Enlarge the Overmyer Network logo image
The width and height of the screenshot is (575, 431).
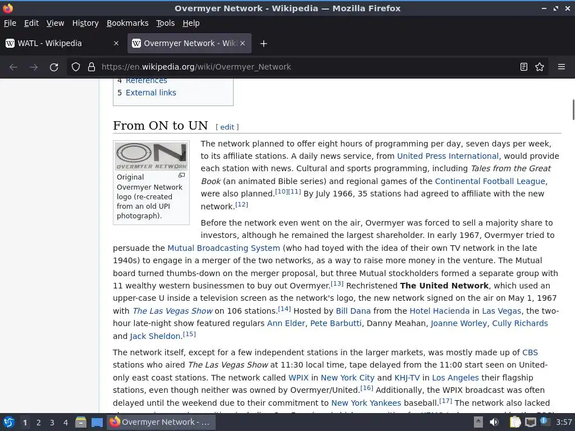(181, 176)
